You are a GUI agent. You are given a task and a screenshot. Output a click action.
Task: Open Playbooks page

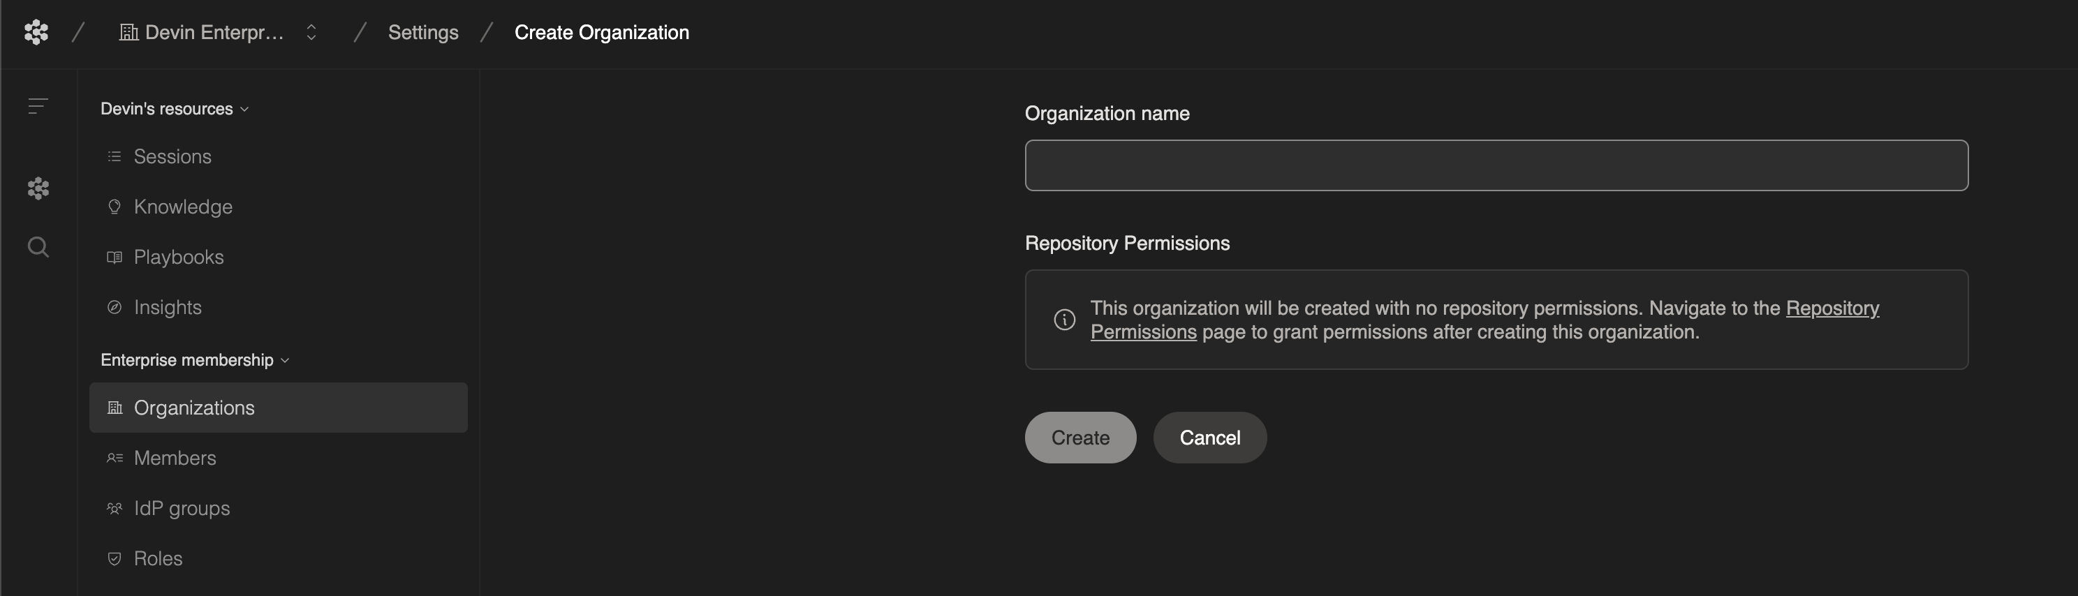tap(279, 256)
